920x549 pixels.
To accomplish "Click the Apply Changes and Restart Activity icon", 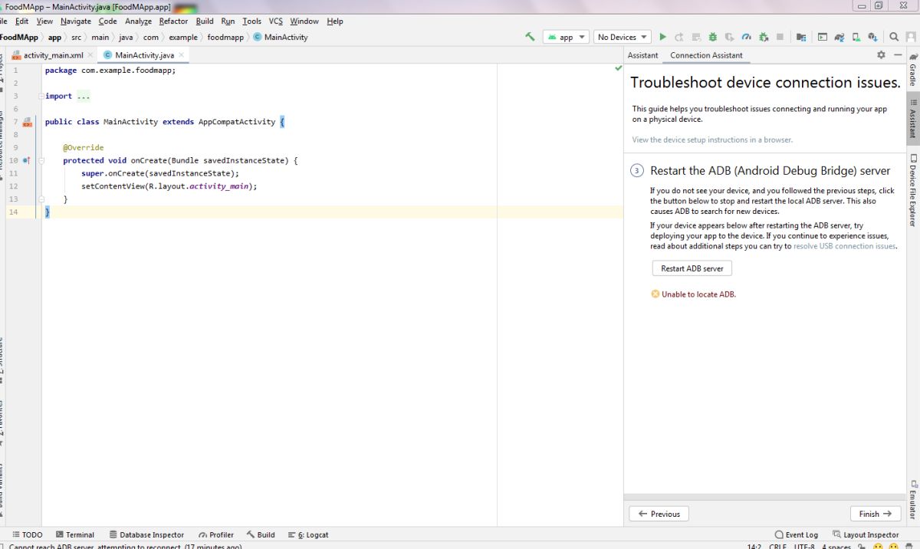I will click(679, 37).
